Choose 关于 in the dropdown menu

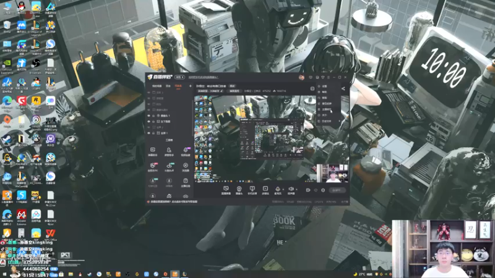324,115
